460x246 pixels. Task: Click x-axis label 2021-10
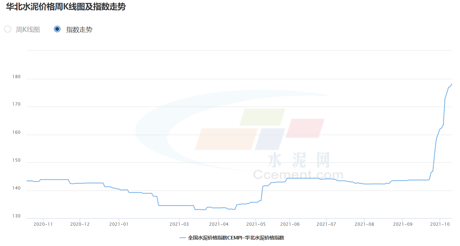(x=440, y=224)
